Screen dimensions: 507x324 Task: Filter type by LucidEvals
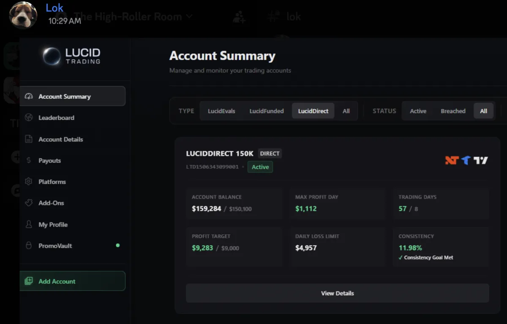point(221,111)
